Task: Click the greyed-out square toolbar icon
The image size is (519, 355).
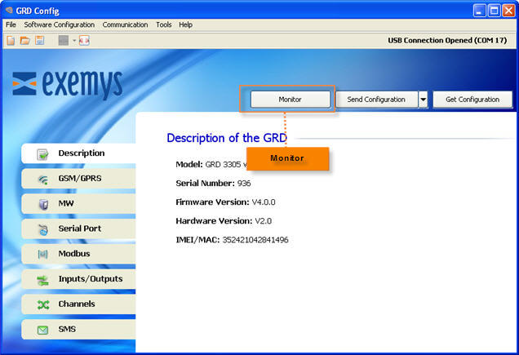Action: click(63, 41)
